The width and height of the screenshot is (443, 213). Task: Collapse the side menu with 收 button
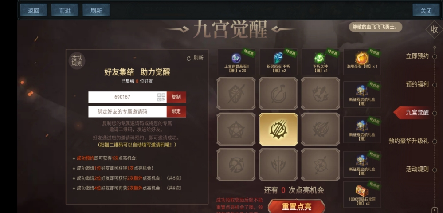(434, 29)
